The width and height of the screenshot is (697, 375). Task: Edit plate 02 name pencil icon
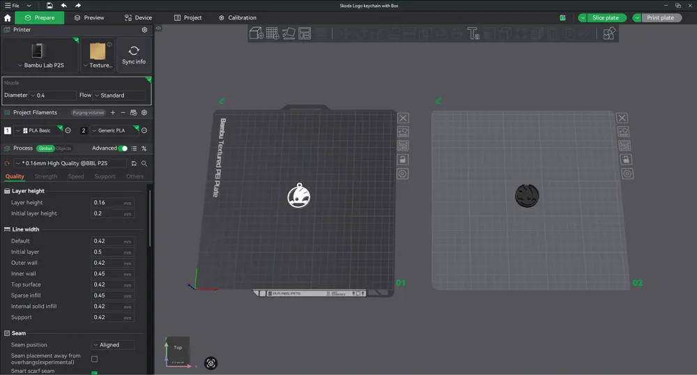click(438, 101)
